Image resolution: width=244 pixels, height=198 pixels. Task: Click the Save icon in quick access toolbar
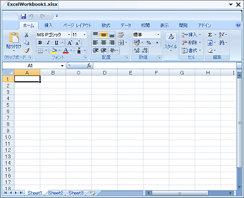(23, 16)
